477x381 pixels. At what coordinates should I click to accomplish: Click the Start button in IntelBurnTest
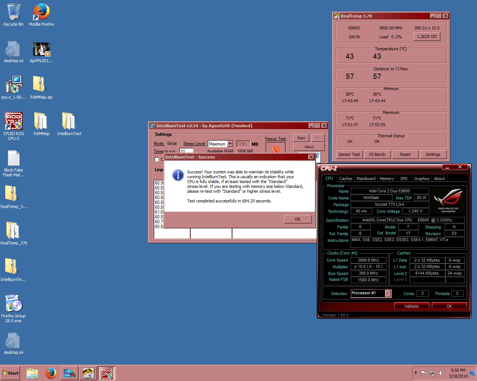point(301,138)
